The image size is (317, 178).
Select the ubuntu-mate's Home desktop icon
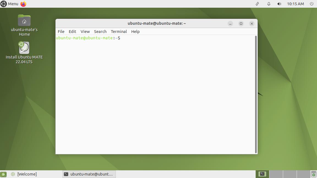tap(24, 26)
